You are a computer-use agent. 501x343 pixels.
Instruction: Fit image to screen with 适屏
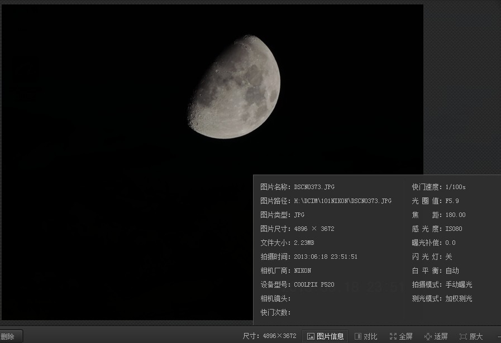pos(436,336)
